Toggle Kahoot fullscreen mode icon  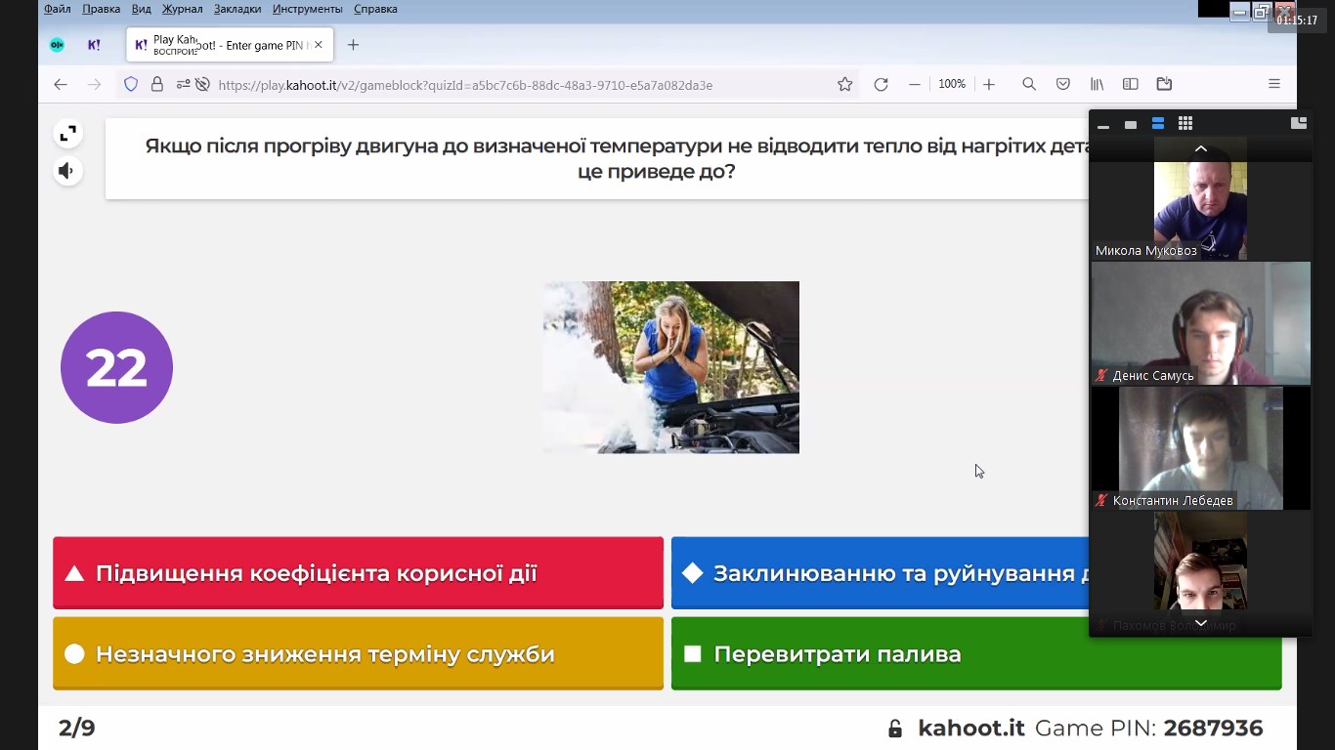(67, 134)
